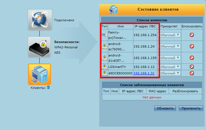Open priority dropdown for LGSmartTV
The image size is (206, 130).
click(169, 67)
